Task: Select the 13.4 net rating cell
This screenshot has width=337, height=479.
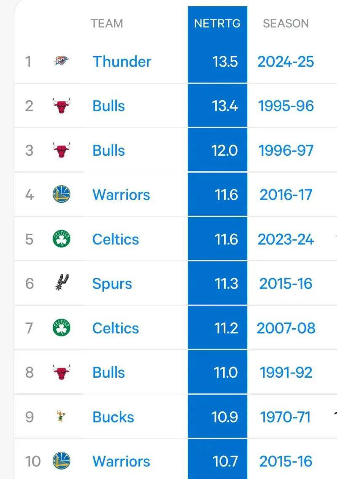Action: [x=217, y=106]
